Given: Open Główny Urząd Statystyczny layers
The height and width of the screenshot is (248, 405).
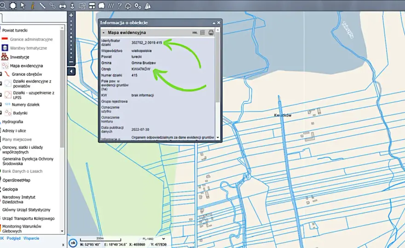Looking at the screenshot, I should pyautogui.click(x=26, y=210).
